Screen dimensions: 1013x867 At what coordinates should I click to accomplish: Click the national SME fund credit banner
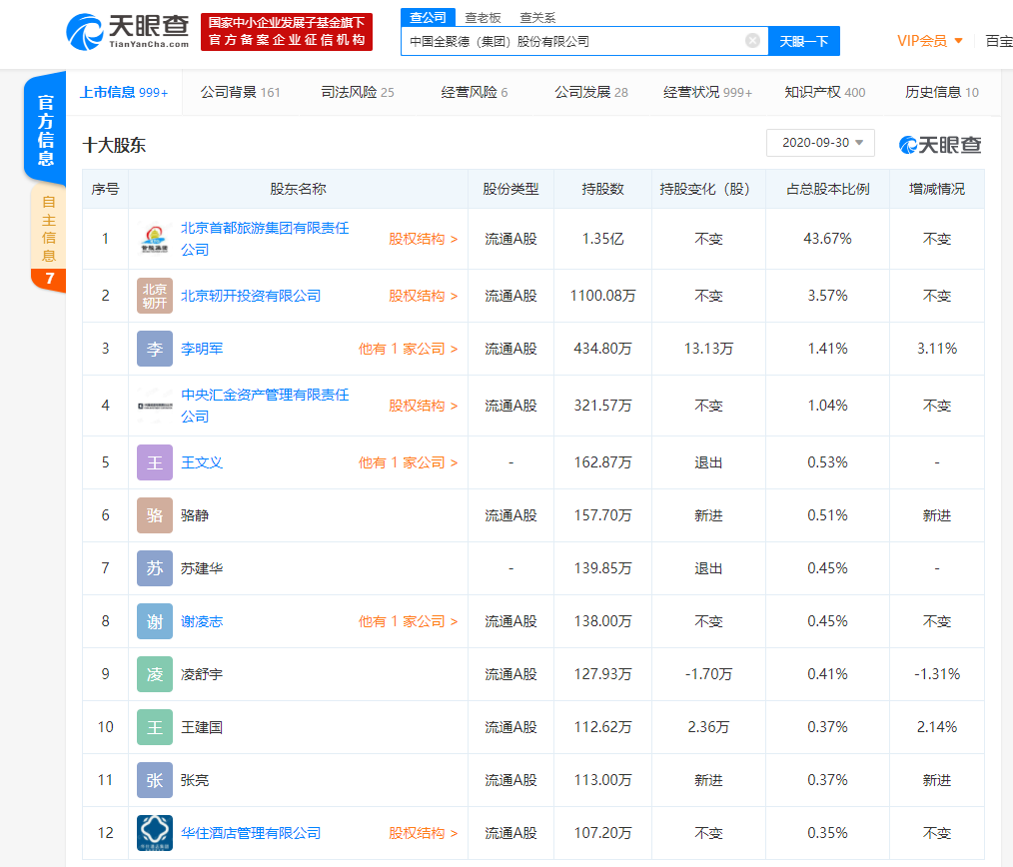click(287, 32)
